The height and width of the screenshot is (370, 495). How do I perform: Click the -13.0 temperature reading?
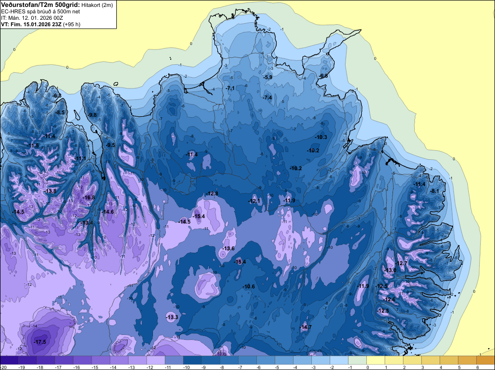pos(390,270)
